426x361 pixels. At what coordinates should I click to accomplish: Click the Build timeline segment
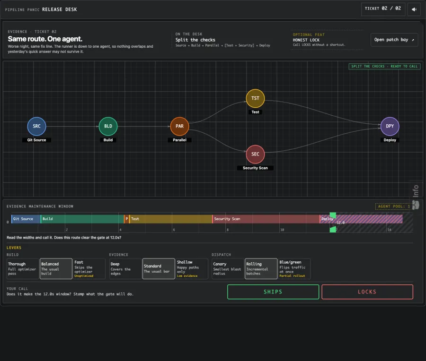(82, 219)
